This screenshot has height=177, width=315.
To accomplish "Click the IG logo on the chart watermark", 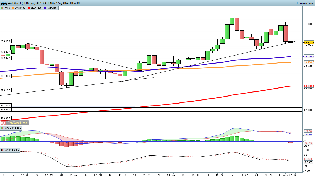I will click(3, 123).
